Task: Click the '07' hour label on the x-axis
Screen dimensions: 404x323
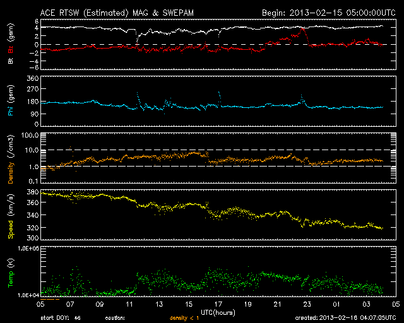Action: coord(70,304)
